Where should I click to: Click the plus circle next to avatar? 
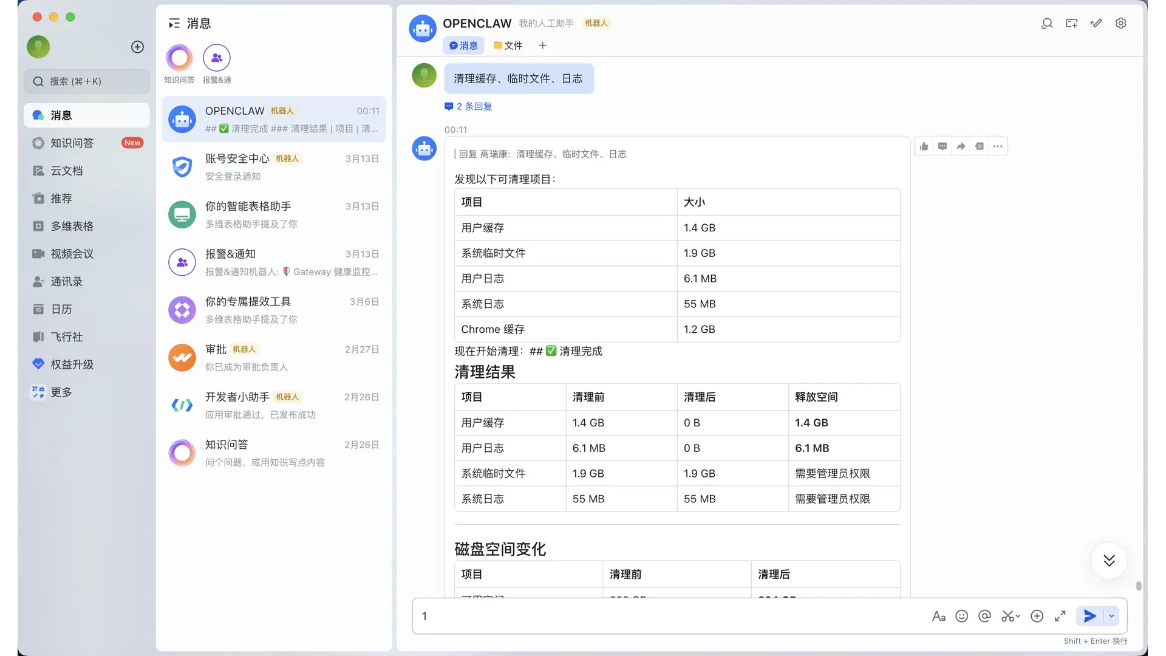[138, 47]
